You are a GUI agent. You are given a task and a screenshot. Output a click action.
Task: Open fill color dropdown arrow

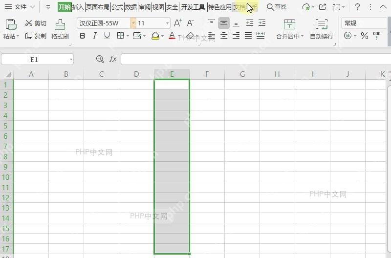tap(163, 36)
